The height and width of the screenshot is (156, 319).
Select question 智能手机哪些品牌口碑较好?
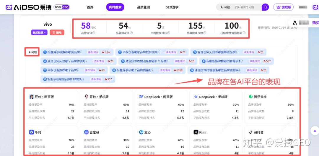[78, 79]
